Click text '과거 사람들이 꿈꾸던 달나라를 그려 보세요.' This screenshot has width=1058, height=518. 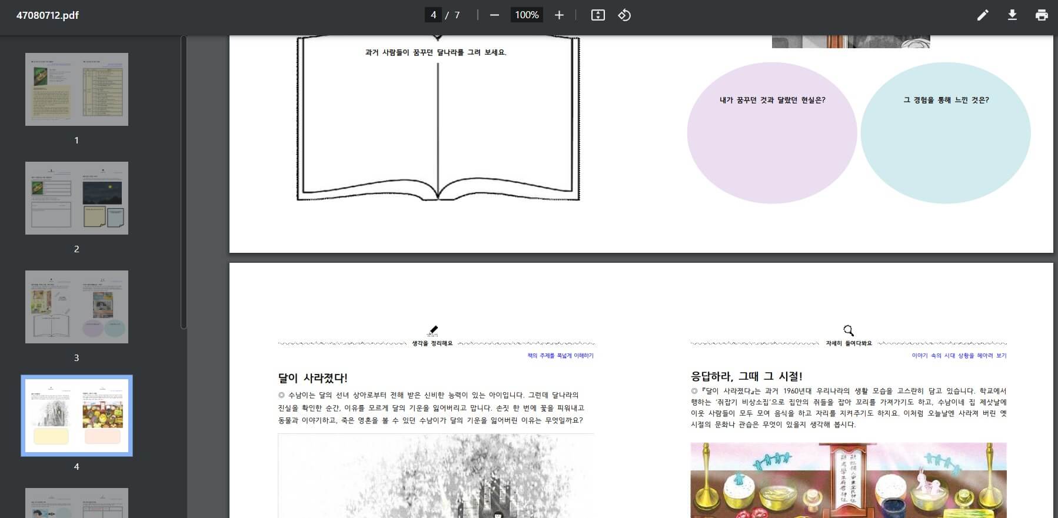click(436, 52)
